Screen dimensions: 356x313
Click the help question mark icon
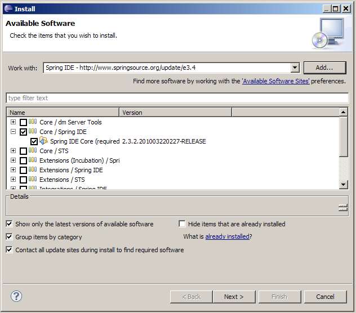click(x=16, y=296)
